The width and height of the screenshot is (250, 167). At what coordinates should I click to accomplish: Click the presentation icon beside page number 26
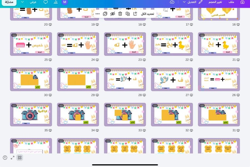pyautogui.click(x=238, y=95)
